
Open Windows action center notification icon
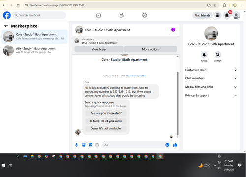click(240, 165)
